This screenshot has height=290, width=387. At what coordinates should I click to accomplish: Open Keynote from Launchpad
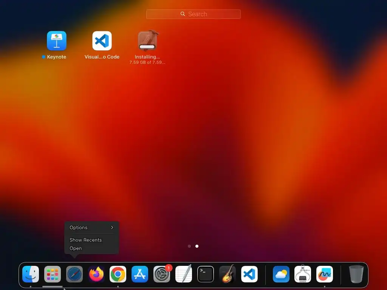(x=57, y=41)
